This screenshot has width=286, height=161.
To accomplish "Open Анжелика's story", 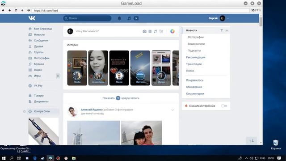I will pyautogui.click(x=98, y=68).
